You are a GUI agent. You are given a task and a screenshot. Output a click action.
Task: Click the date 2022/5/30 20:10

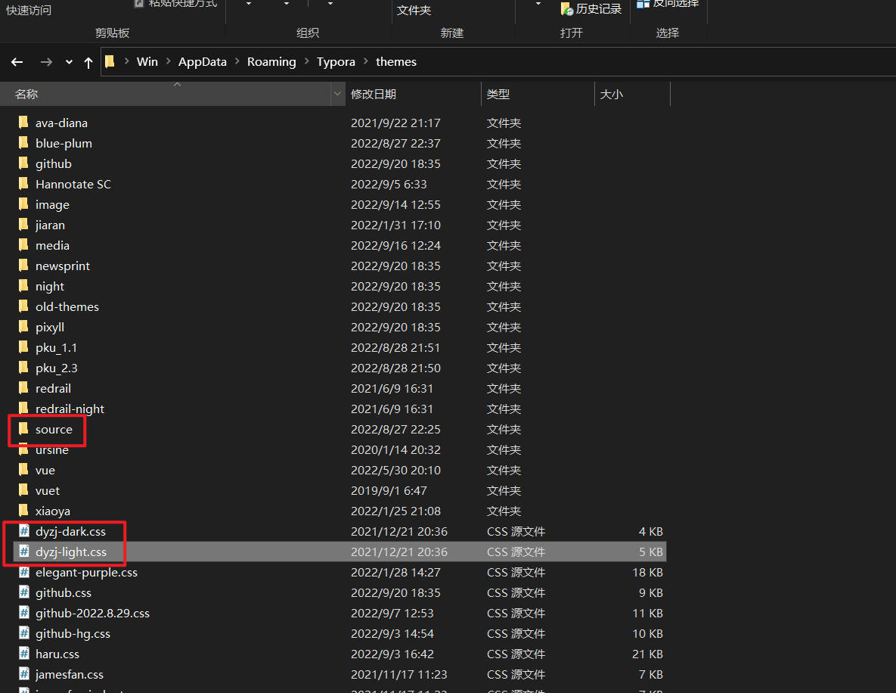(395, 470)
